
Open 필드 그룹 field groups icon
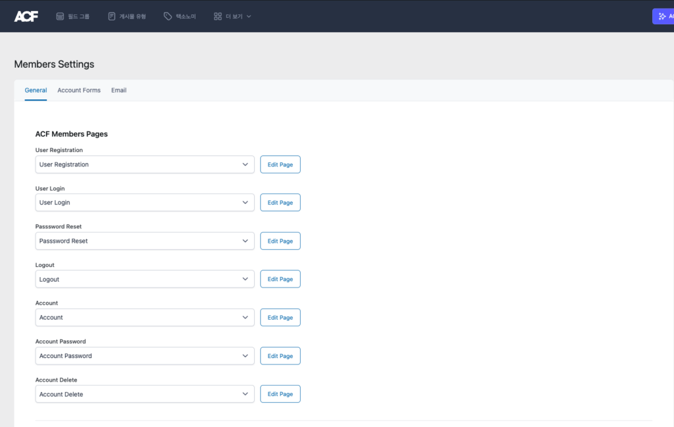tap(61, 16)
